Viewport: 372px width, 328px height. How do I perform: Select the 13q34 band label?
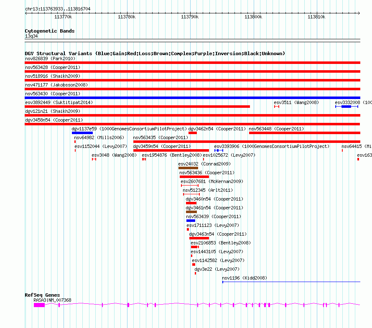pos(31,36)
